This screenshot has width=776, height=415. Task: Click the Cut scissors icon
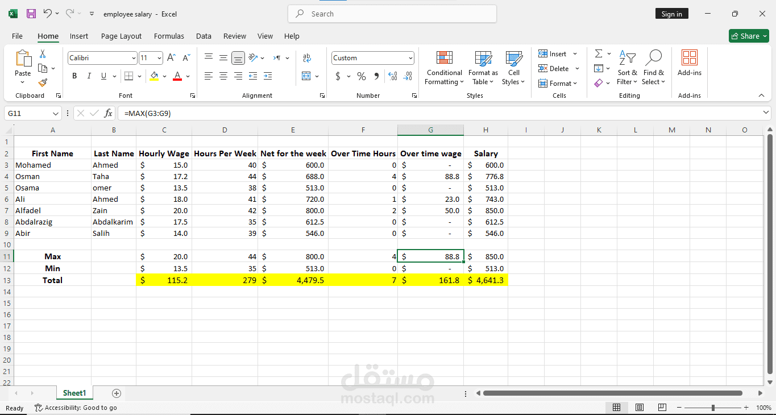coord(43,54)
